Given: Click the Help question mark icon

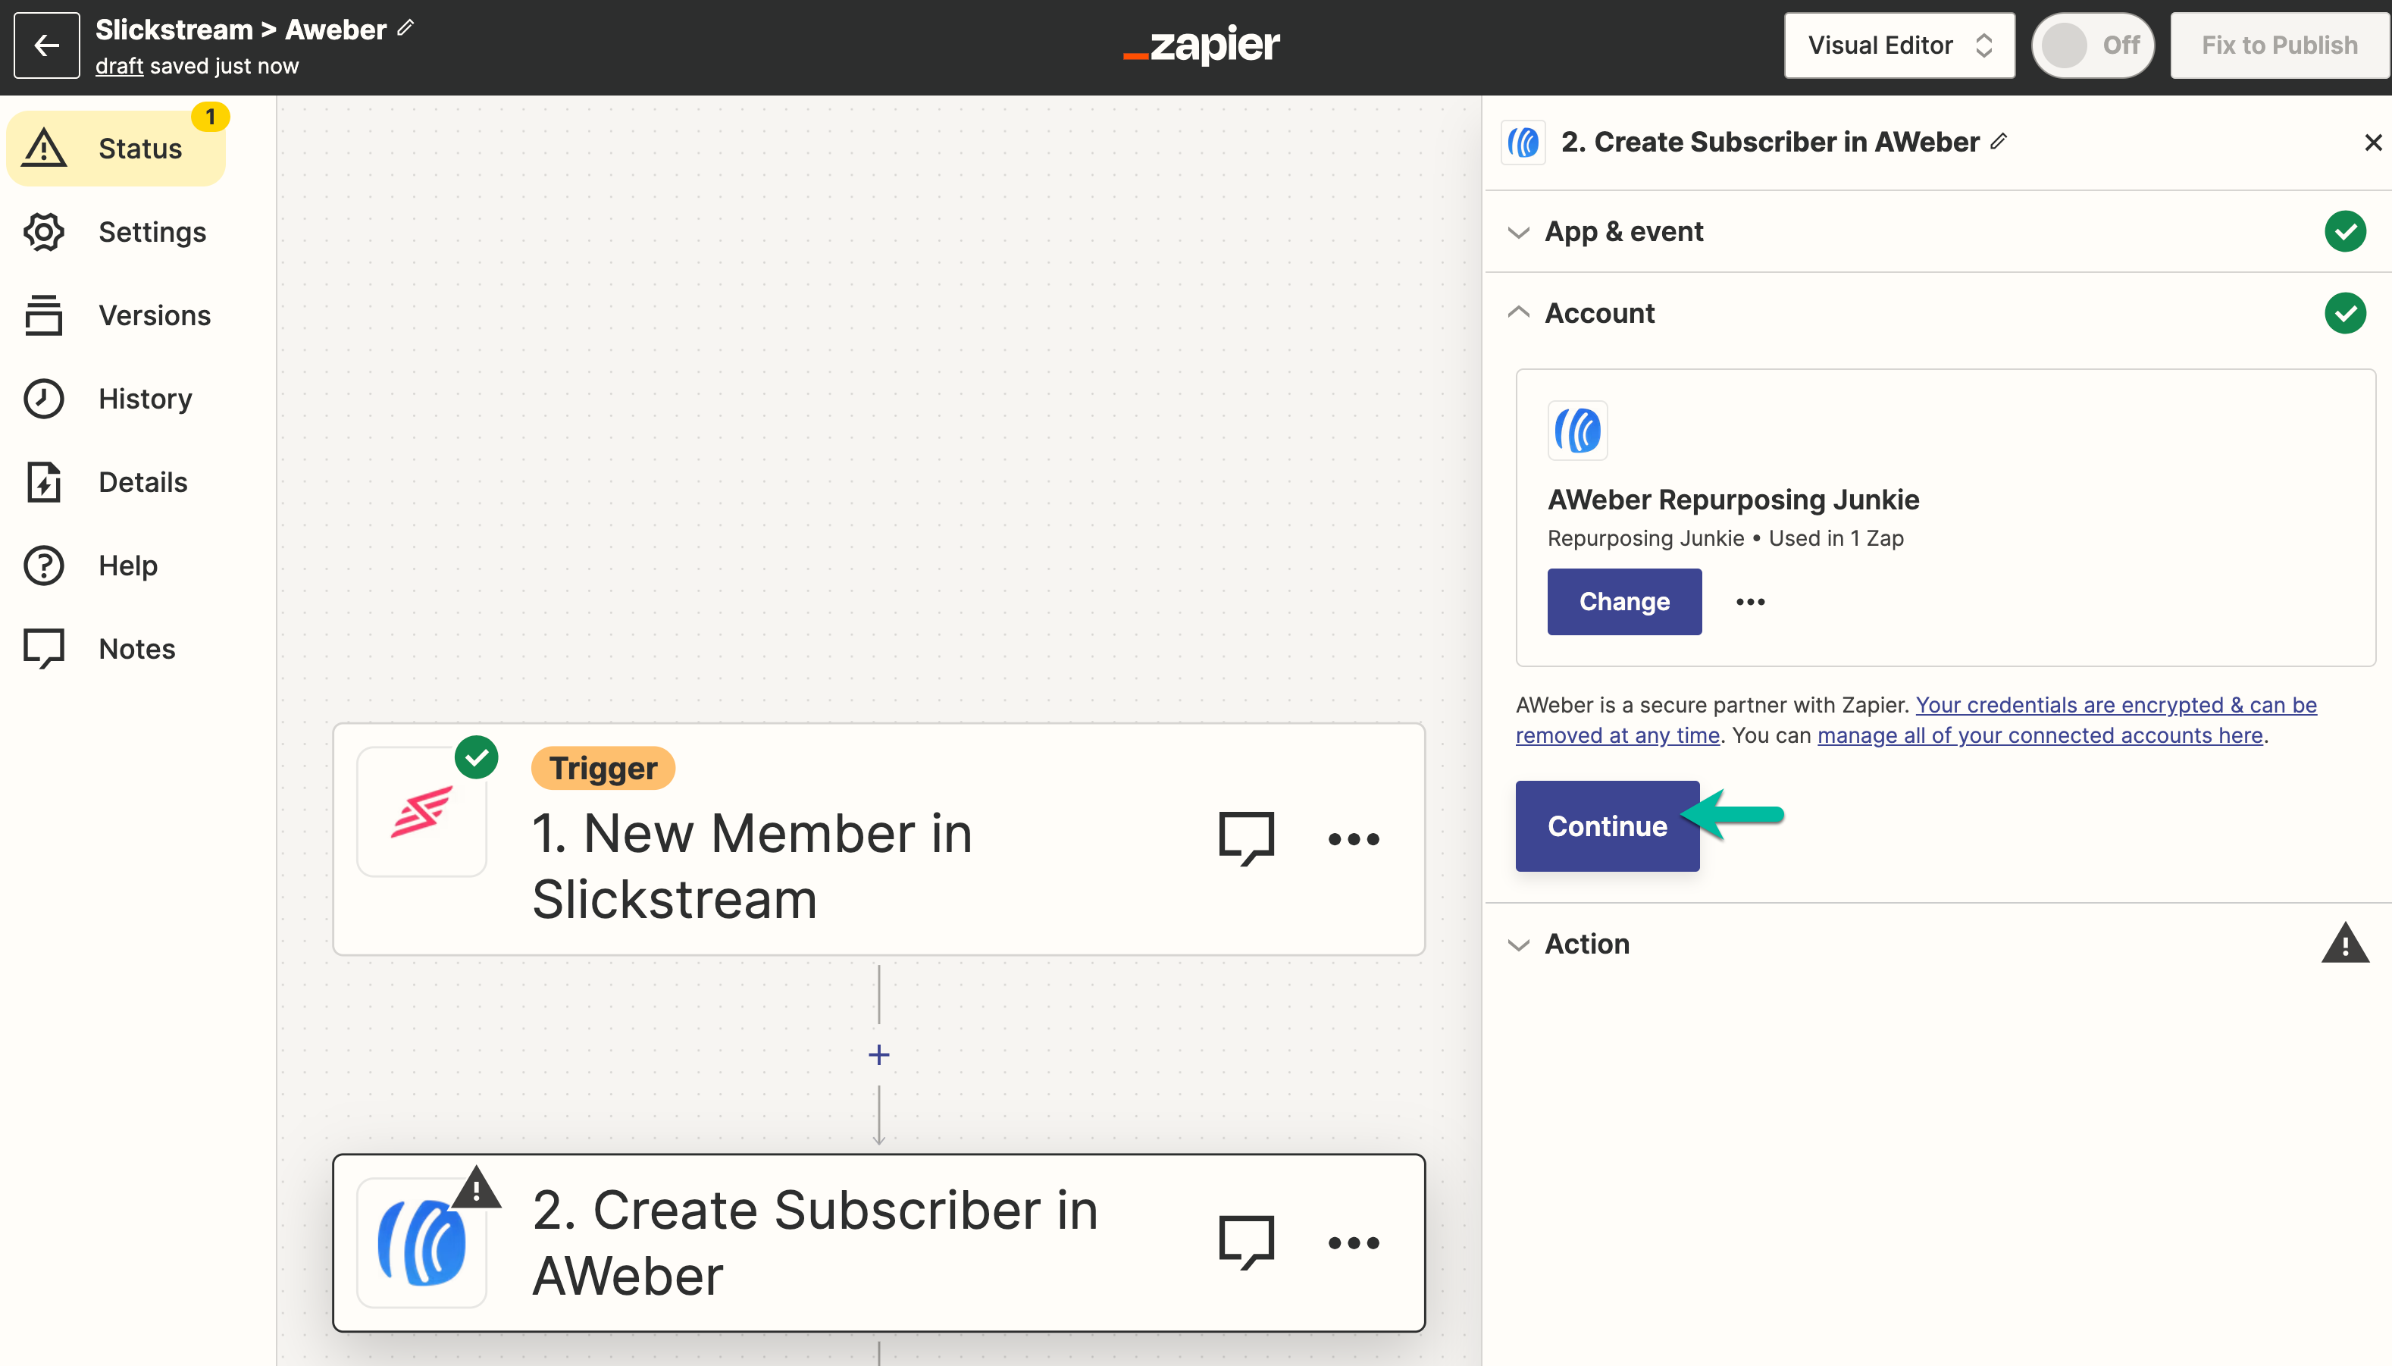Looking at the screenshot, I should pyautogui.click(x=44, y=566).
